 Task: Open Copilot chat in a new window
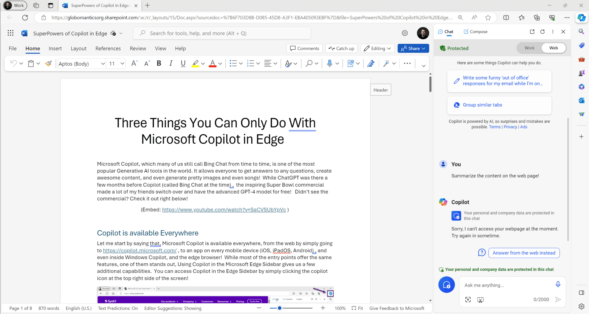pyautogui.click(x=532, y=32)
